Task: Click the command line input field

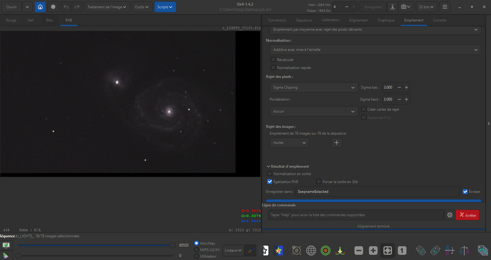Action: click(x=356, y=215)
